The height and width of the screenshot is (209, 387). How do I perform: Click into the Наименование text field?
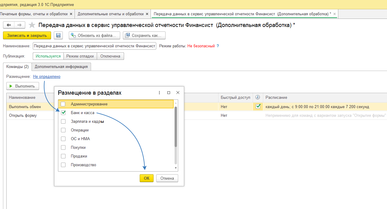coord(94,46)
